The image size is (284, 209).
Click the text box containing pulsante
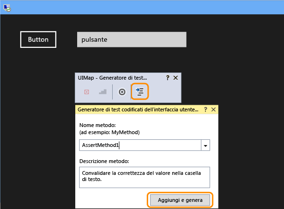coord(132,39)
